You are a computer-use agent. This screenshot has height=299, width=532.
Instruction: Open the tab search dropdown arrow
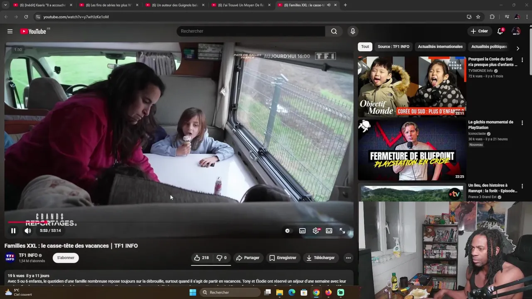click(5, 5)
